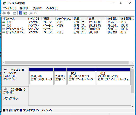This screenshot has height=115, width=136.
Task: Click the 790.66 GB capacity cell
Action: [x=95, y=26]
